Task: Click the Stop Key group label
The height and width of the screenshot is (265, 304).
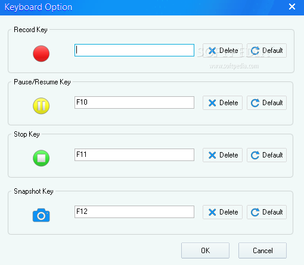Action: tap(27, 134)
